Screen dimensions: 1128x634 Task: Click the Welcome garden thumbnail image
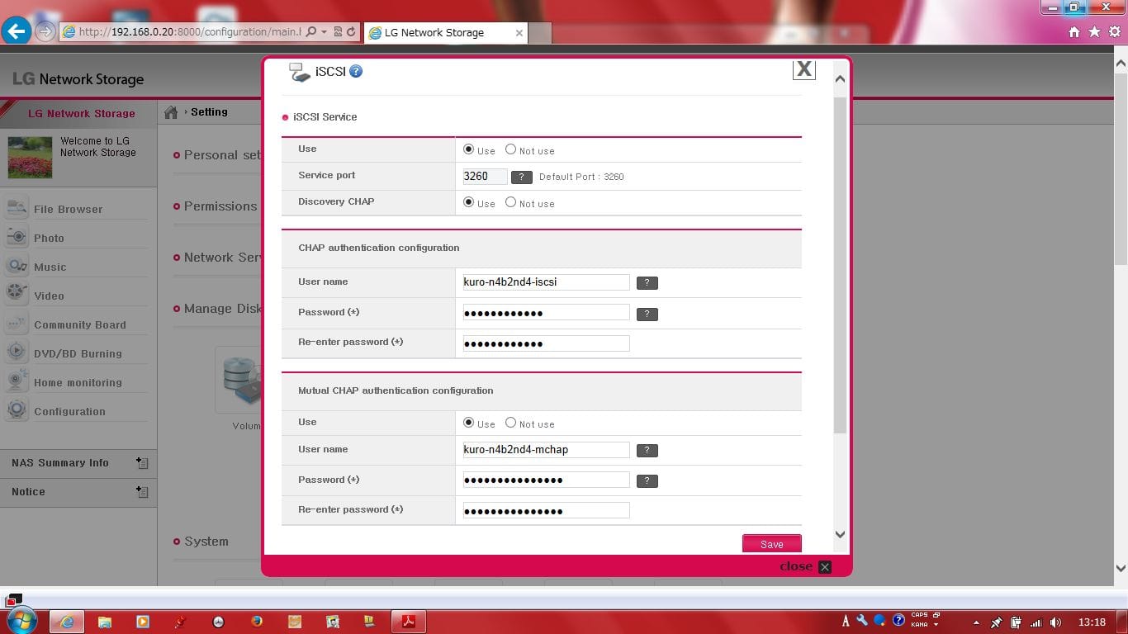point(30,157)
